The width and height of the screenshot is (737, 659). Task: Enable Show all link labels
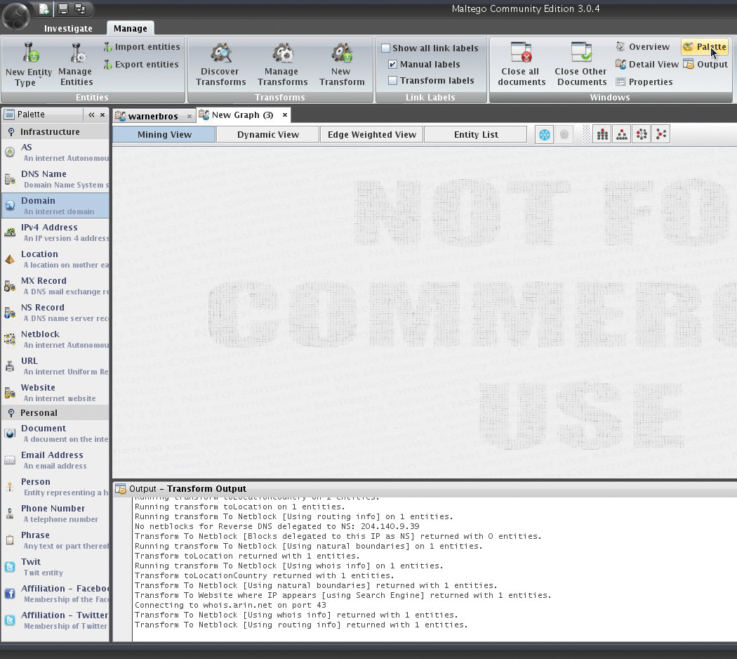[385, 48]
